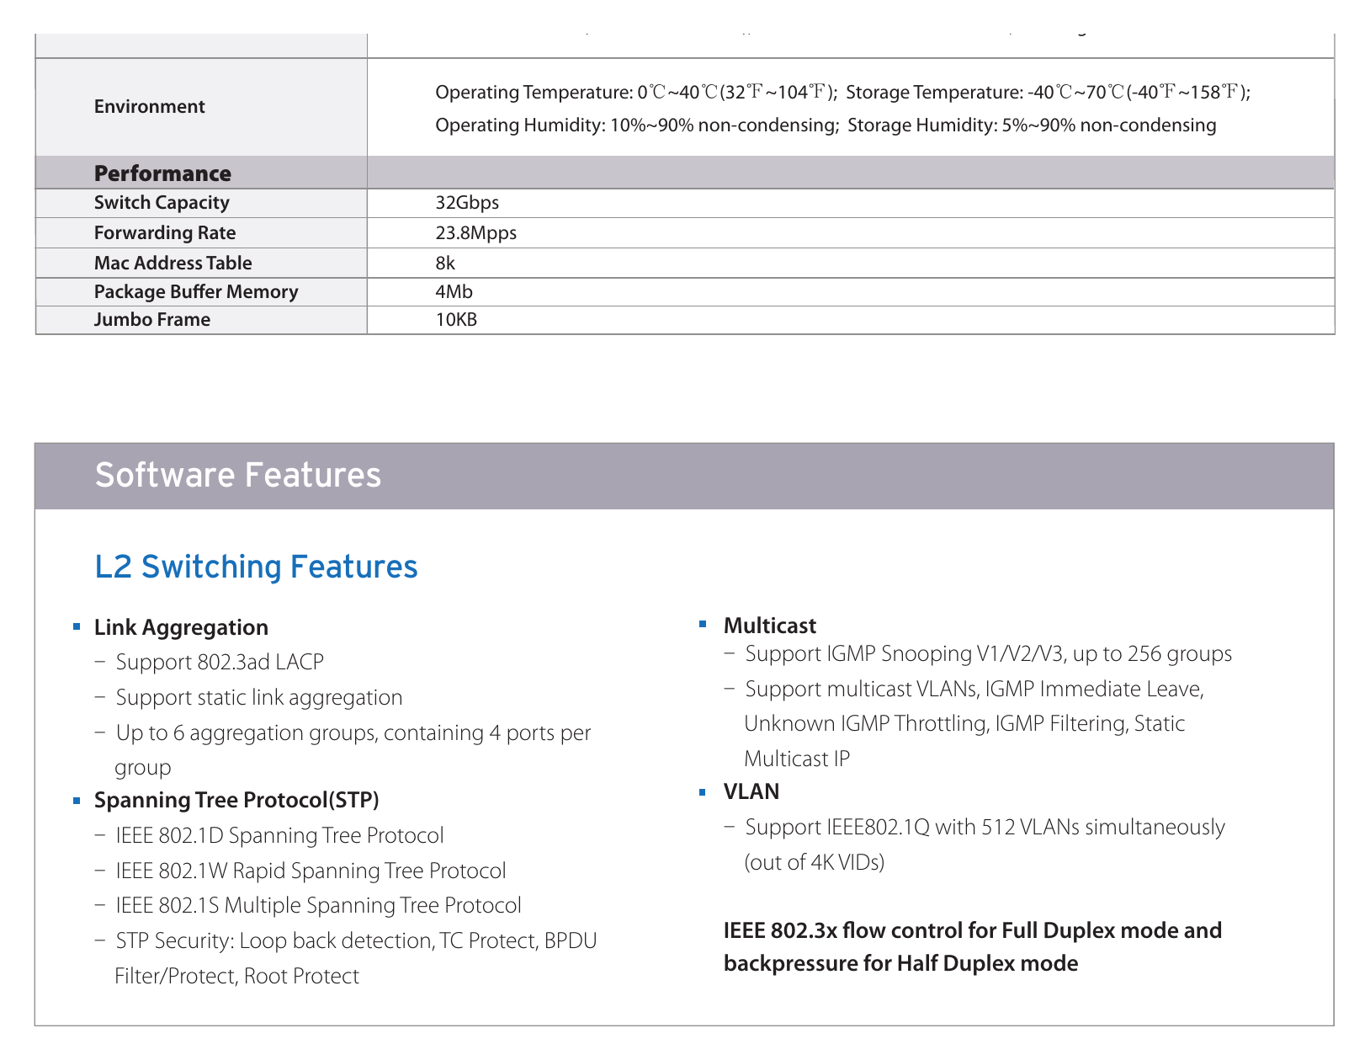
Task: Click the IEEE 802.3x flow control paragraph
Action: tap(973, 947)
